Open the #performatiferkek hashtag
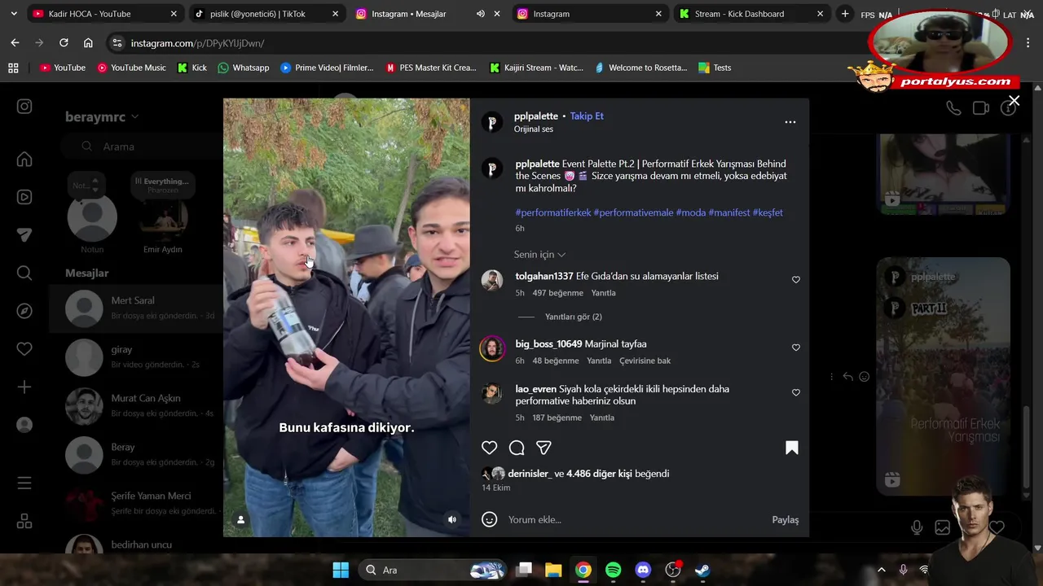 click(553, 212)
